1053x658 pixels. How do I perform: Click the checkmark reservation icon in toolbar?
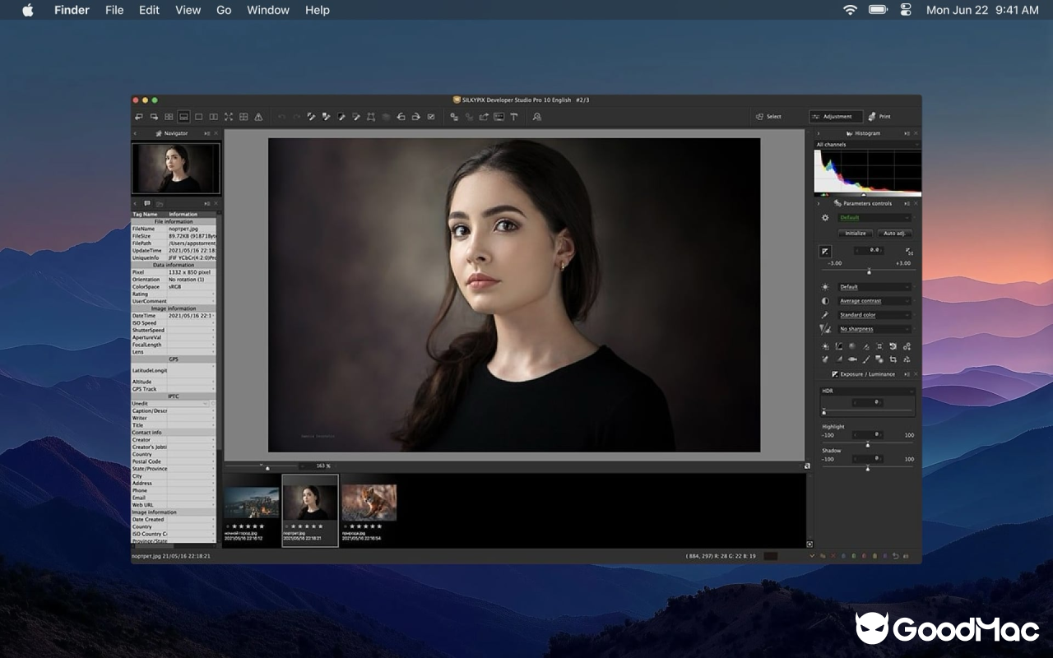(x=431, y=117)
